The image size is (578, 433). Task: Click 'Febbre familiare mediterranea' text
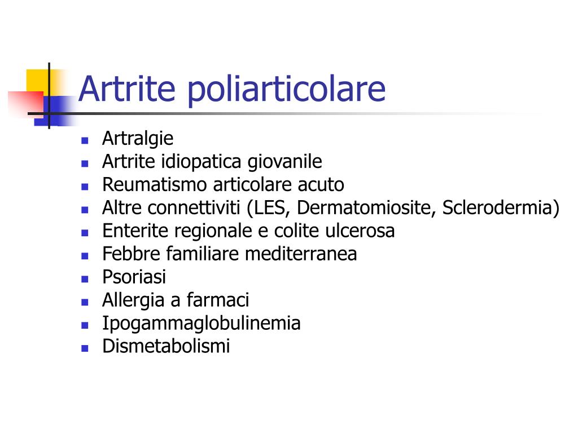230,254
